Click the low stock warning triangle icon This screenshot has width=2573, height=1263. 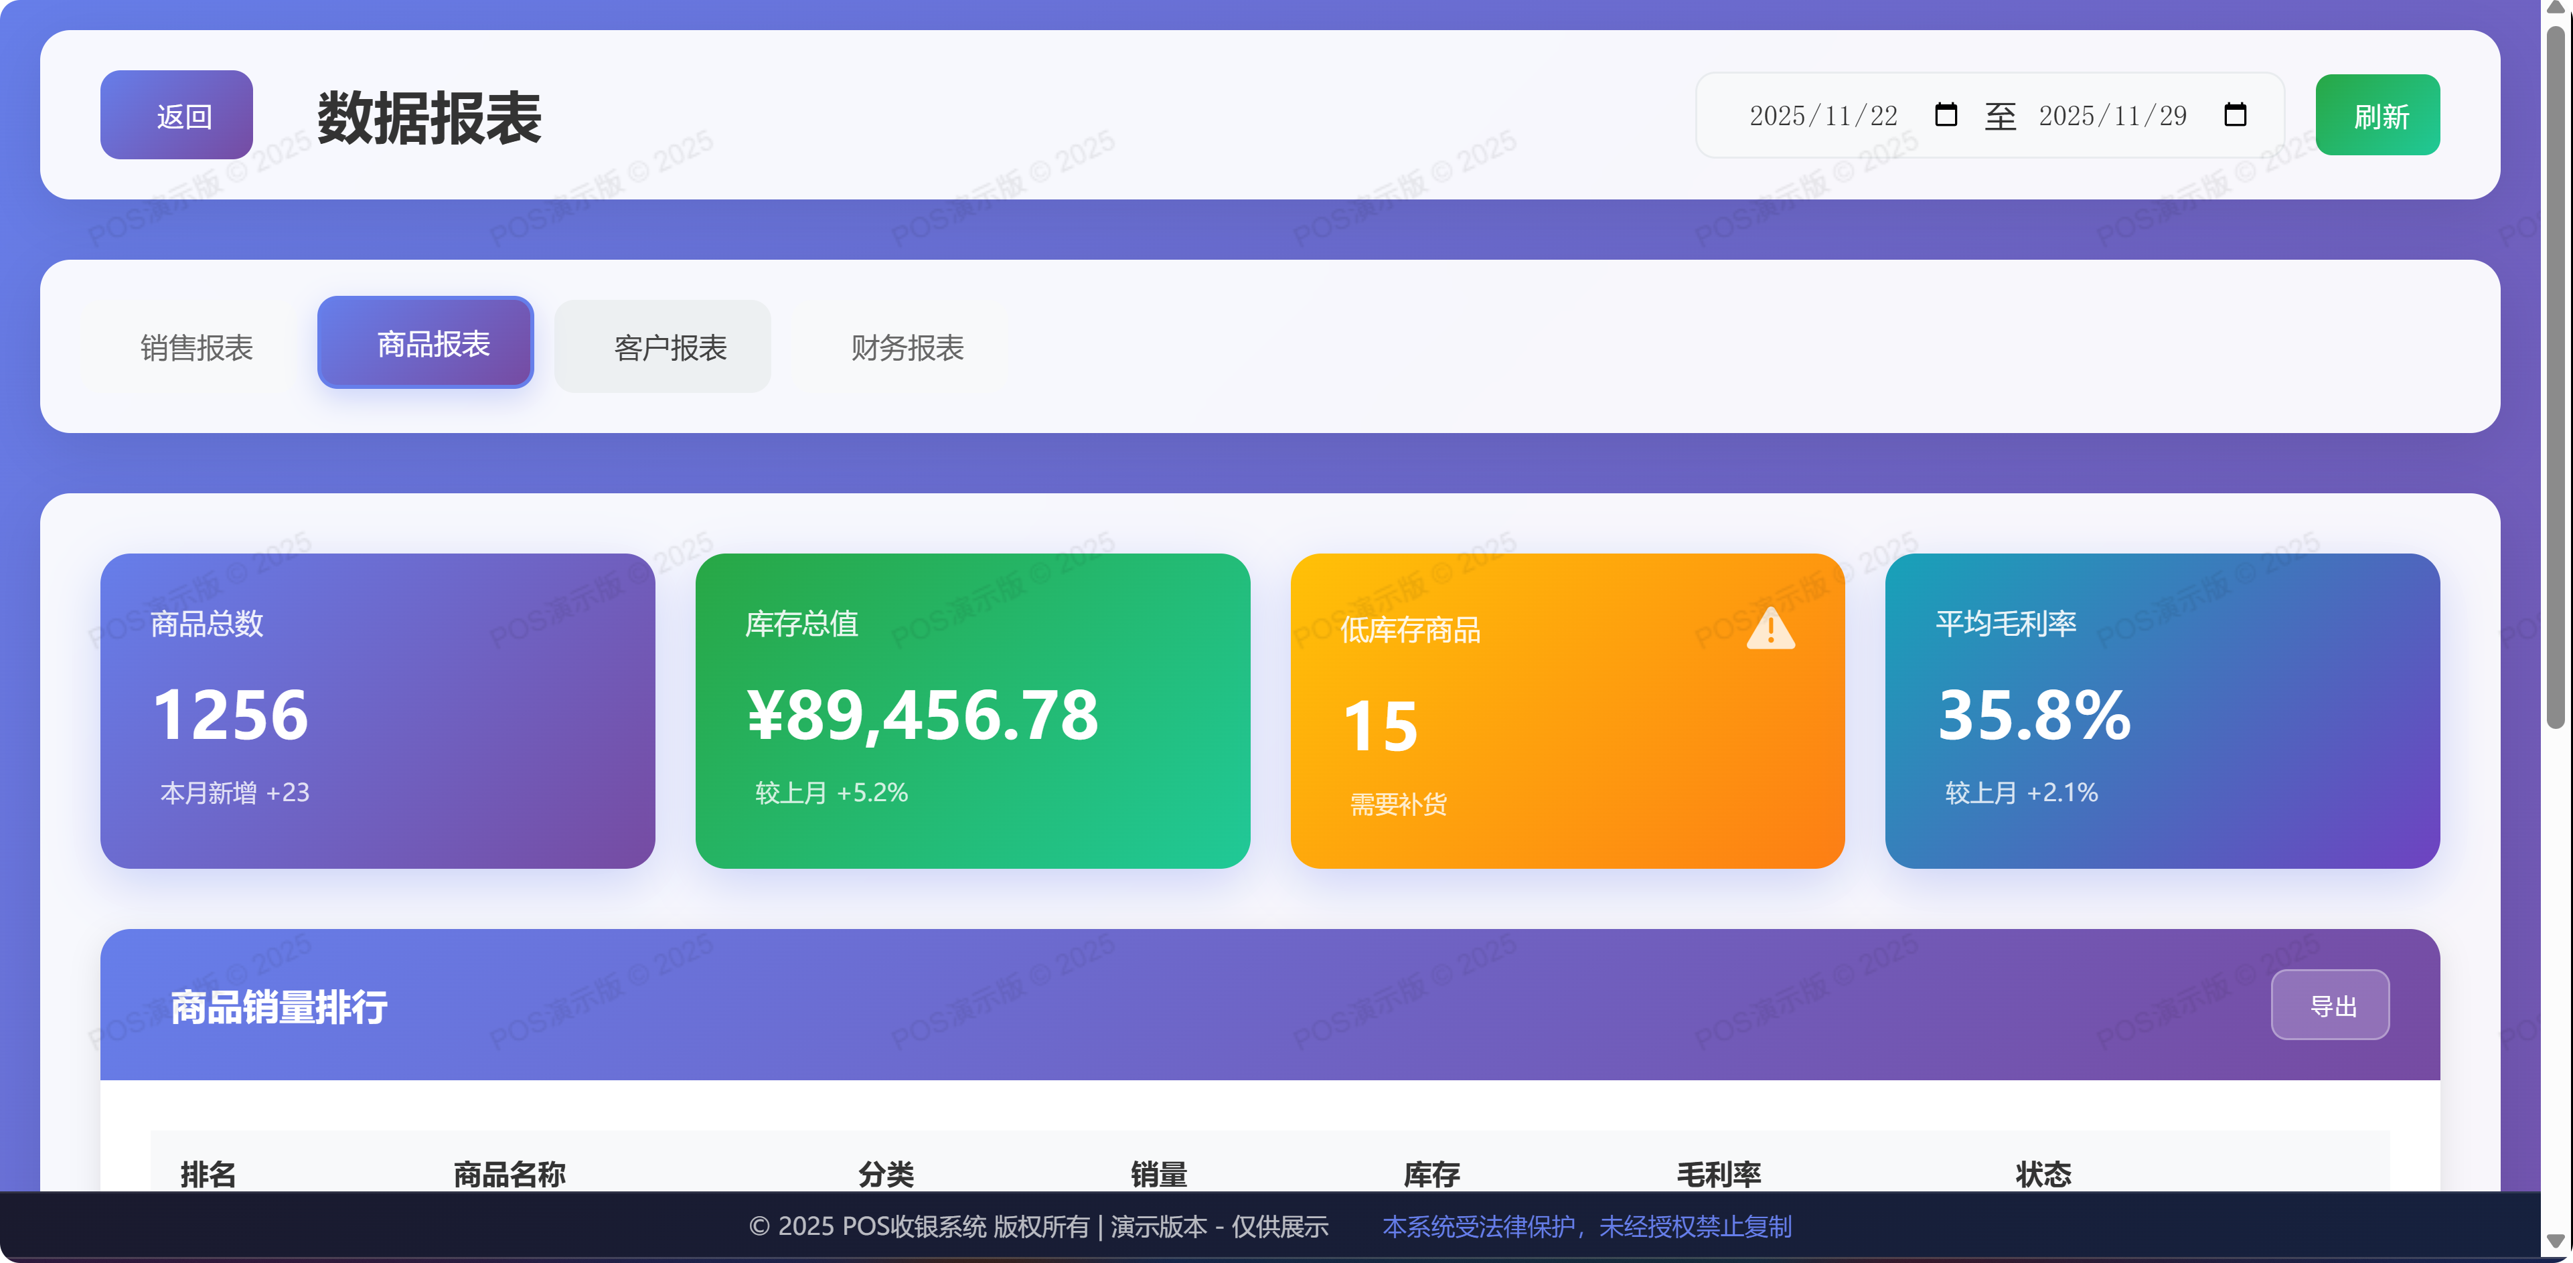point(1770,629)
